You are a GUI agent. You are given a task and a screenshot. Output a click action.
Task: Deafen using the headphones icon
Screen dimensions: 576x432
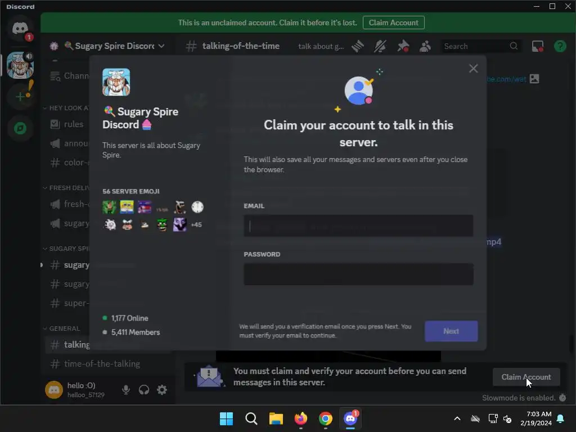point(144,390)
